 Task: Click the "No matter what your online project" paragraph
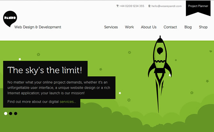tap(59, 87)
